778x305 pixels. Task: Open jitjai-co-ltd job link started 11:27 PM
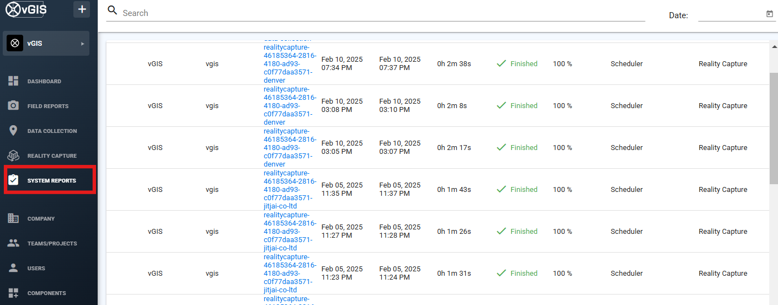coord(290,231)
